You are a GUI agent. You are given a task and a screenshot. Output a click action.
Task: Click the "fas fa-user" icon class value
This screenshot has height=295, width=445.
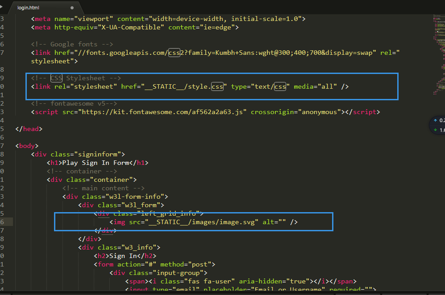pos(209,281)
